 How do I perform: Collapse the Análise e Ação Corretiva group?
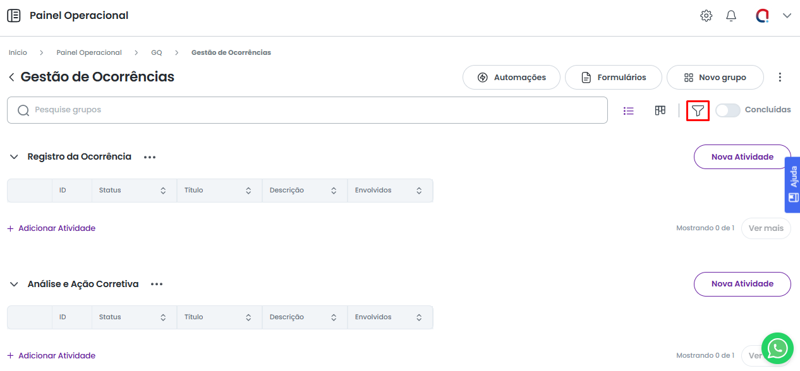tap(14, 285)
